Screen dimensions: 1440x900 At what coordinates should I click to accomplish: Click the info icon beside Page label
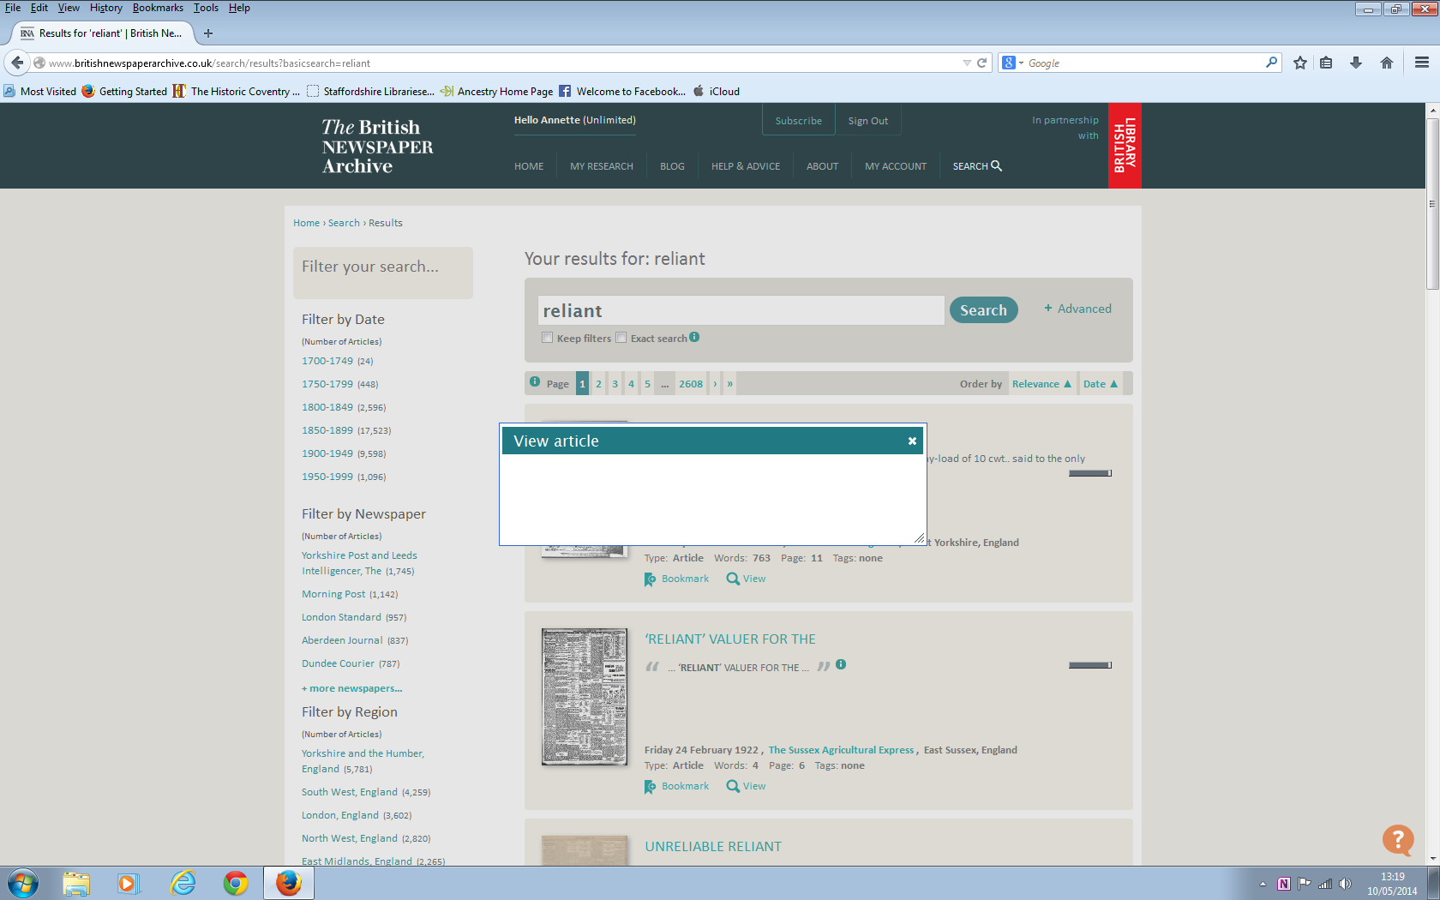[535, 381]
